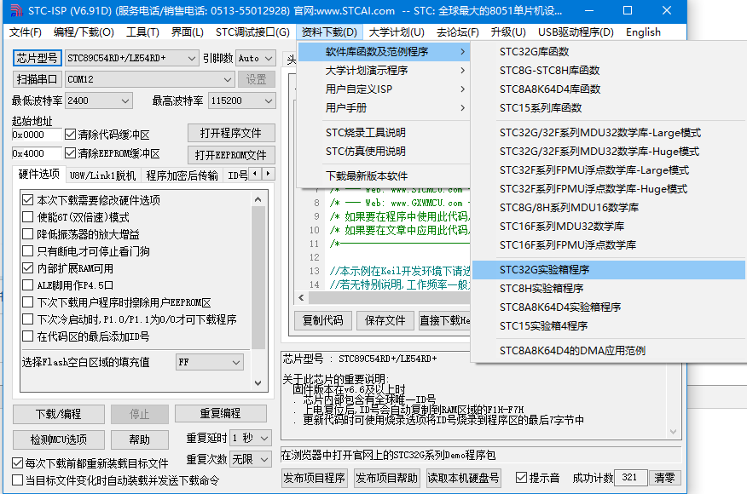The height and width of the screenshot is (494, 747).
Task: Select STC32G实验箱程序 menu item
Action: tap(608, 270)
